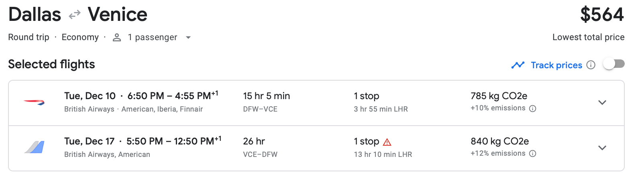
Task: Click the British Airways logo icon
Action: (34, 102)
